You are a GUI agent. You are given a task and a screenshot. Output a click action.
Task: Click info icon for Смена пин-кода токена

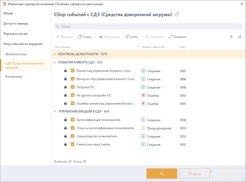[x=143, y=145]
